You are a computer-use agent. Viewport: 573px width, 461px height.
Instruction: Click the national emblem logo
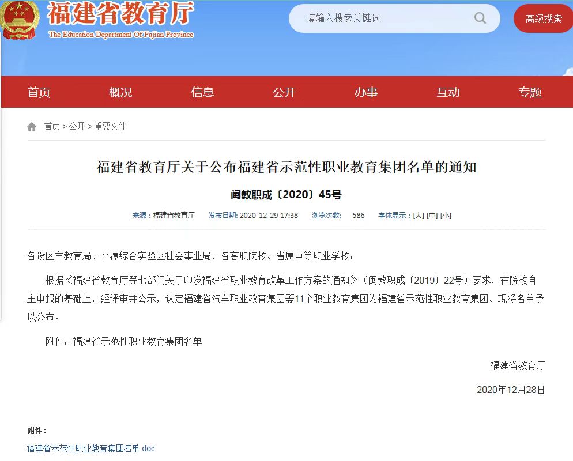[18, 20]
